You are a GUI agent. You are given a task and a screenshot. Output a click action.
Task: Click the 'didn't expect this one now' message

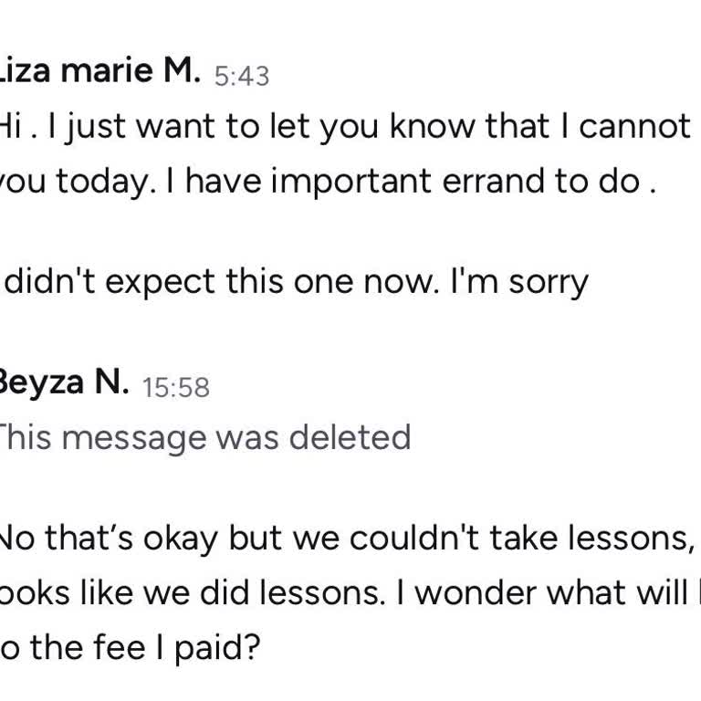(x=297, y=282)
